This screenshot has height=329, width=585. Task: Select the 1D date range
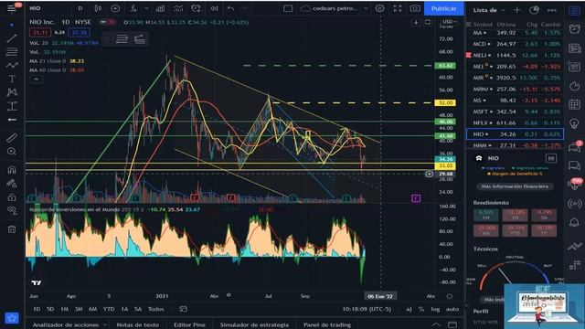click(x=37, y=309)
